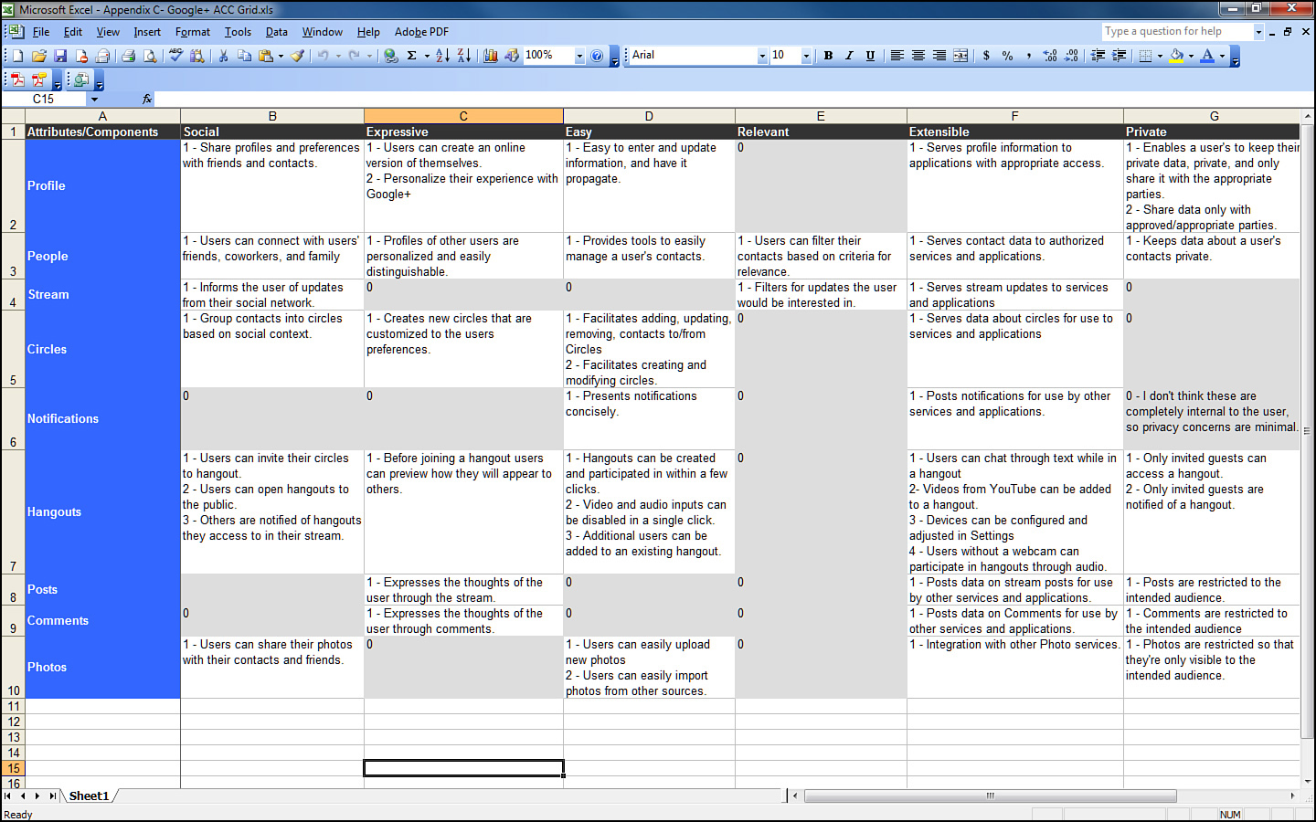This screenshot has width=1316, height=822.
Task: Toggle bold formatting
Action: pos(828,56)
